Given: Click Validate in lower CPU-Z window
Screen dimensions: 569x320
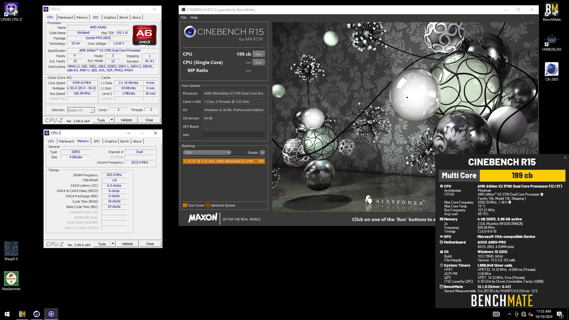Looking at the screenshot, I should click(x=127, y=244).
